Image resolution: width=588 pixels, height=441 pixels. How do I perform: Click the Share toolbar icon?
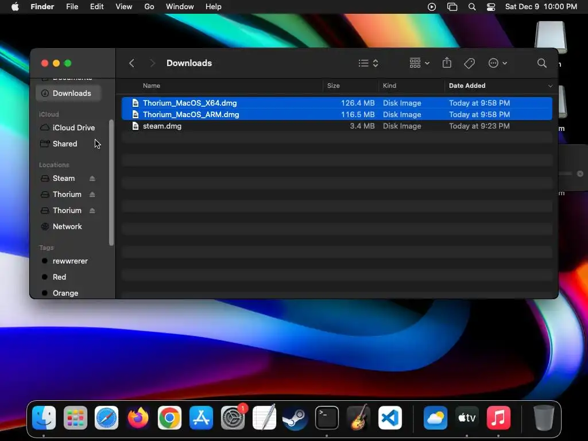pyautogui.click(x=447, y=63)
